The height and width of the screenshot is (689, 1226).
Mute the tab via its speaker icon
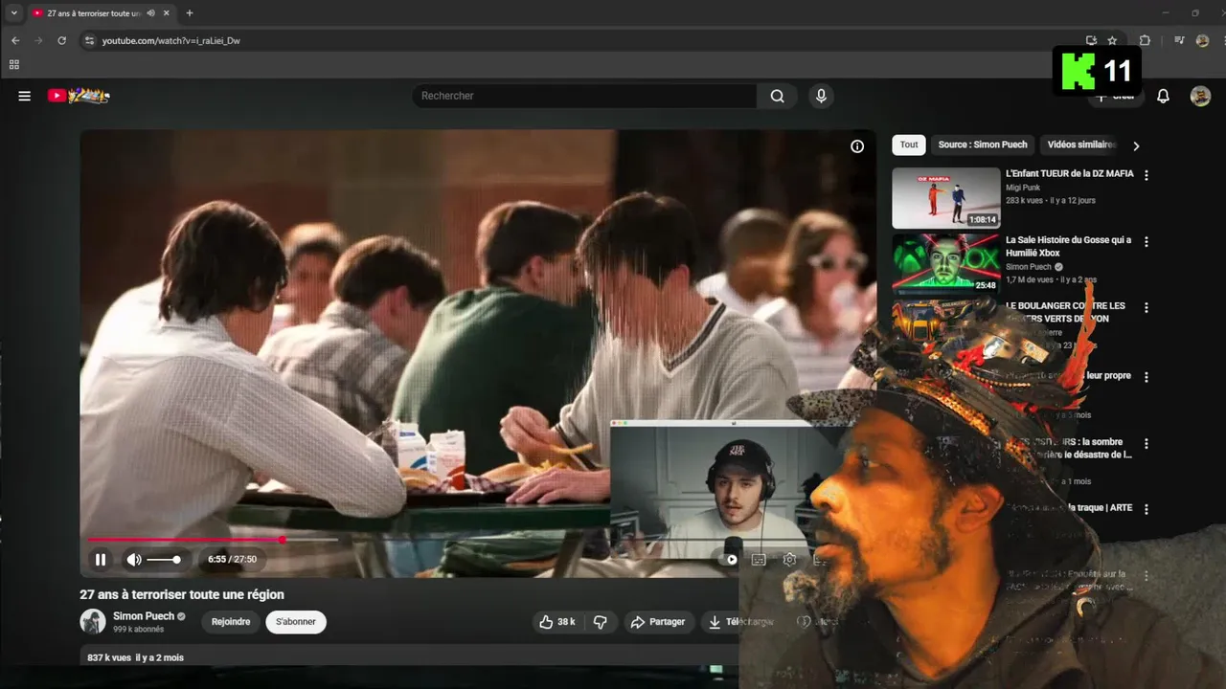click(x=151, y=13)
